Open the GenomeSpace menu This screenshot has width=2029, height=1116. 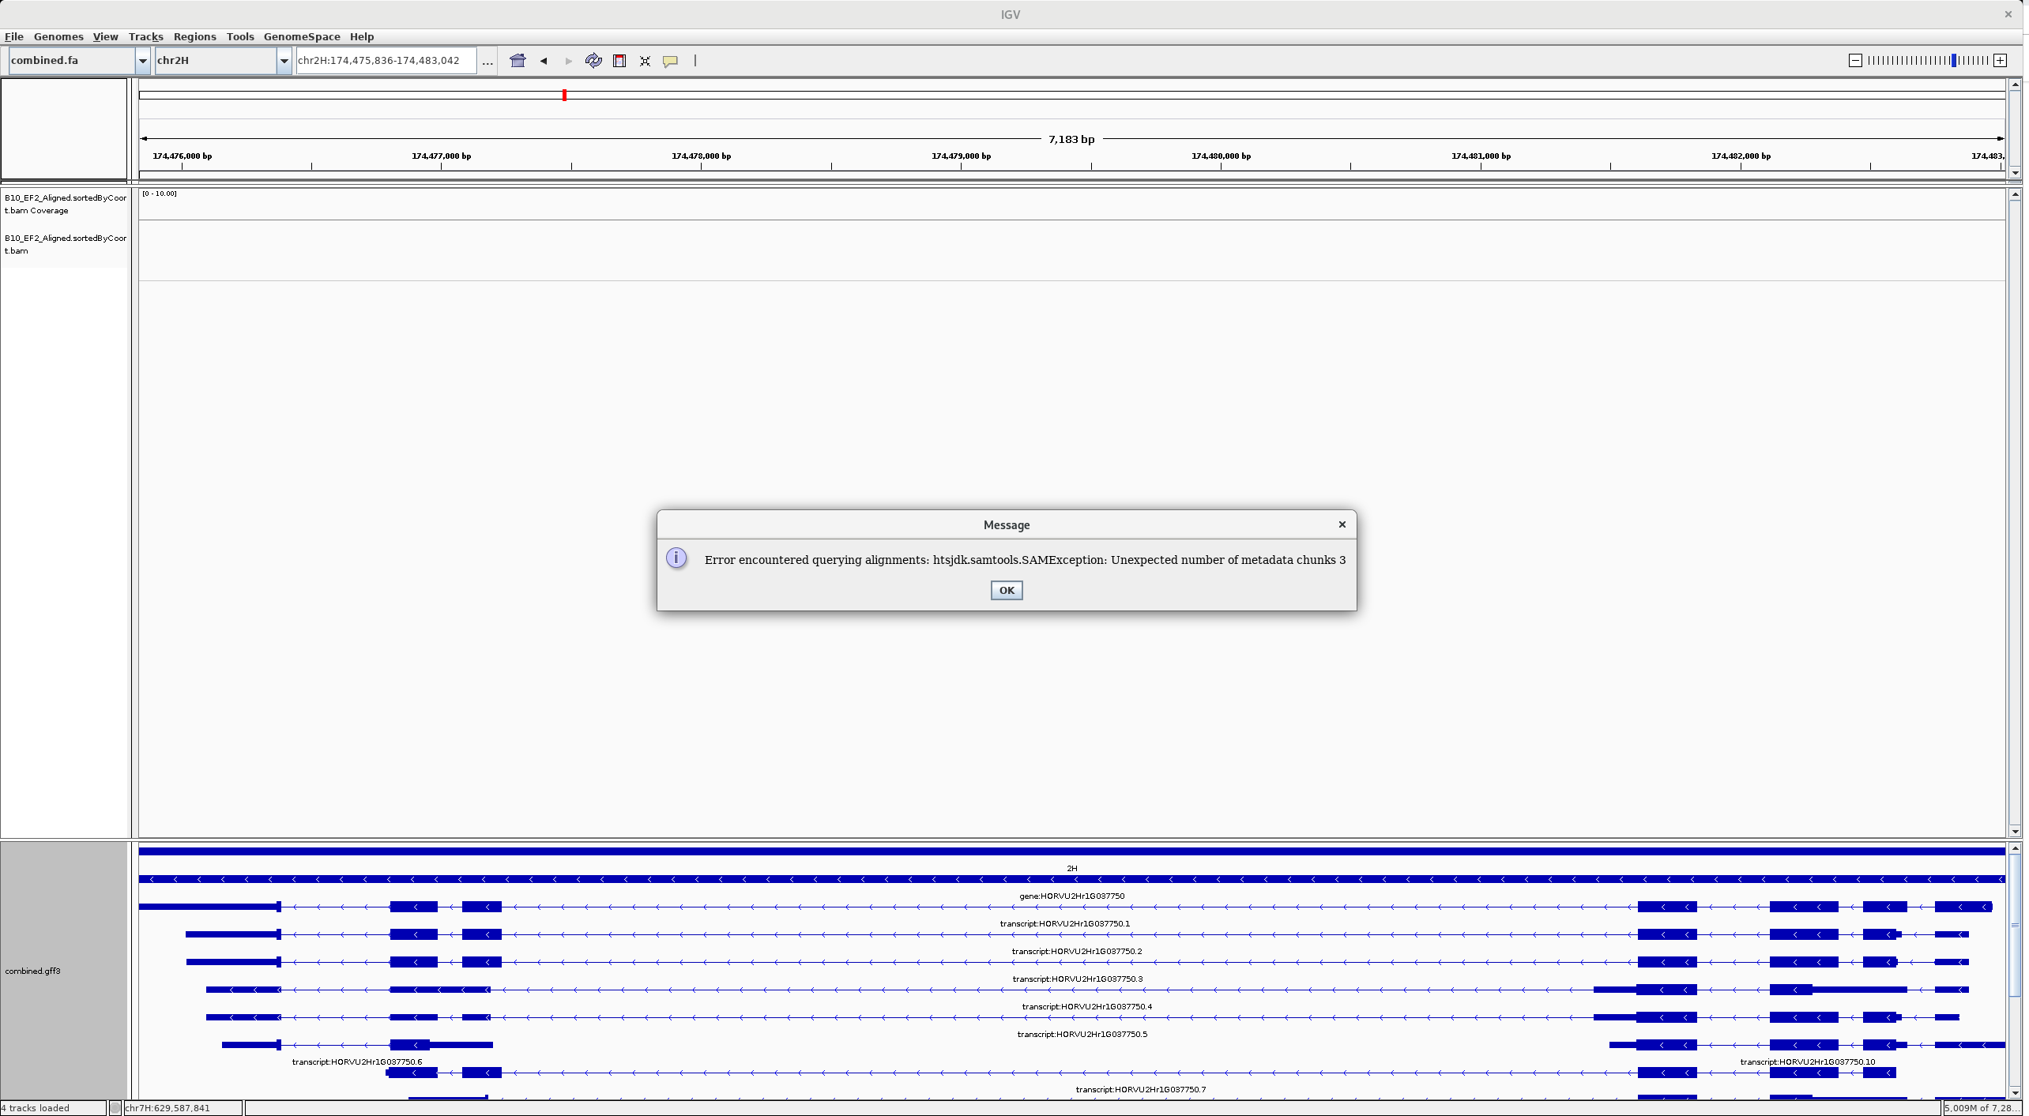301,36
